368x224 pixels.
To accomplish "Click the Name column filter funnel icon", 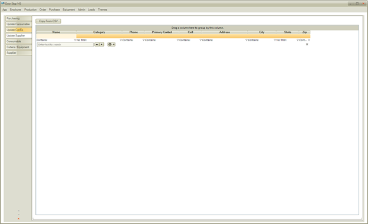I will point(75,40).
